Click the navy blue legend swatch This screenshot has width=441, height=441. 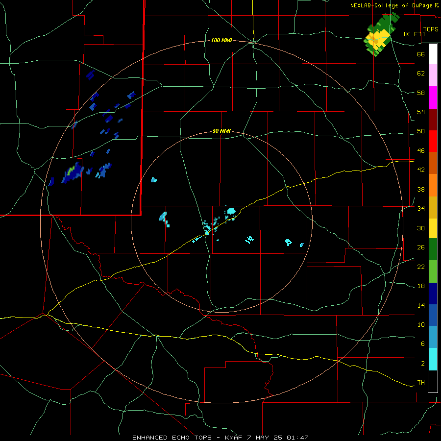tap(433, 294)
